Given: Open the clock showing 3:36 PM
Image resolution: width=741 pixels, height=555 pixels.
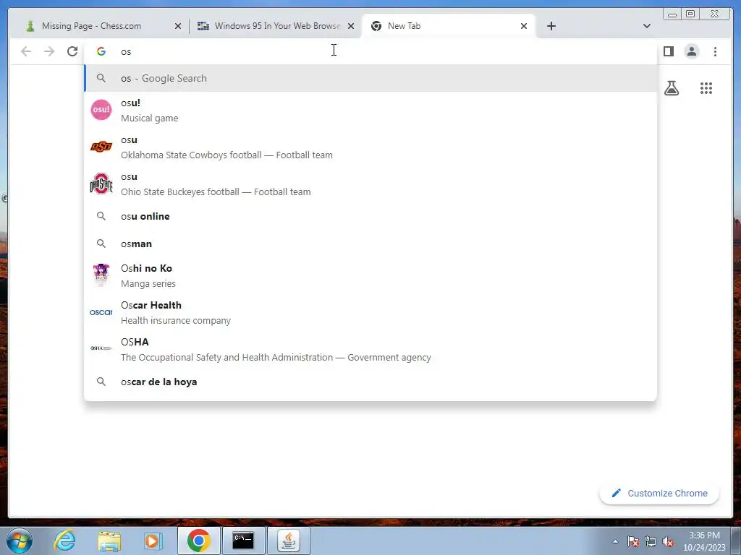Looking at the screenshot, I should pos(704,541).
